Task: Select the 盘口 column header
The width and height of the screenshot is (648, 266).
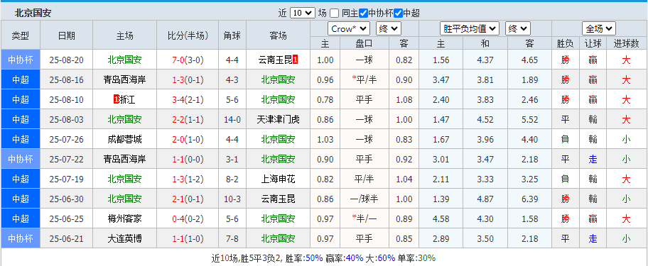Action: [364, 43]
